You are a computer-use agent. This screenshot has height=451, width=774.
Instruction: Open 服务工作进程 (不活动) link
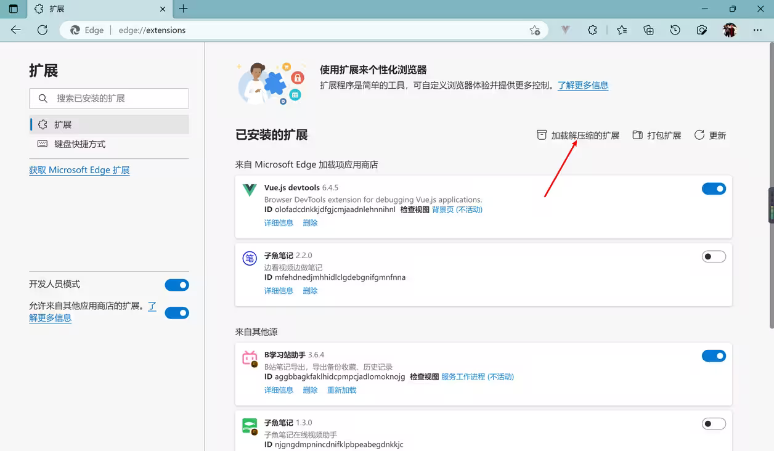478,376
